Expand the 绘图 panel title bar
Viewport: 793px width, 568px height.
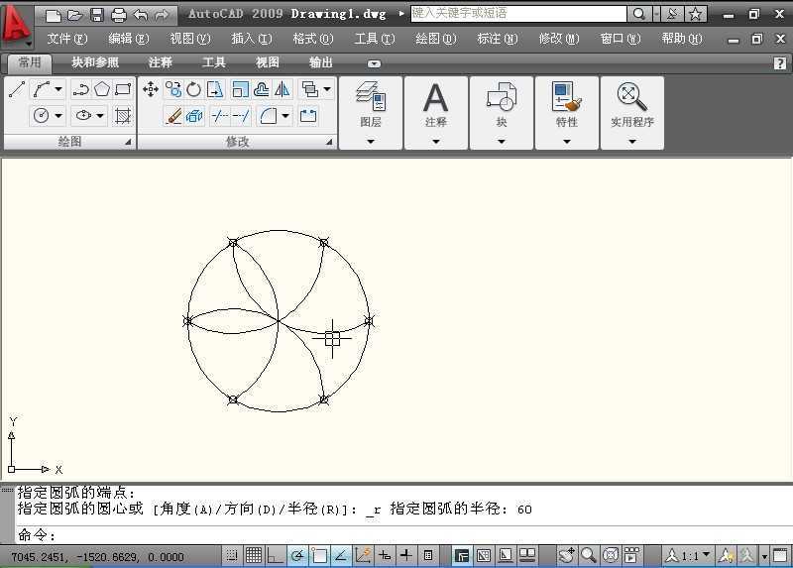(69, 142)
